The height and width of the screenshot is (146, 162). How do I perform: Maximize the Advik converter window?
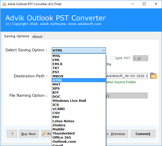[x=144, y=4]
